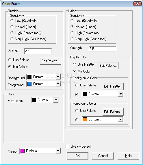Open the Help button

click(128, 156)
